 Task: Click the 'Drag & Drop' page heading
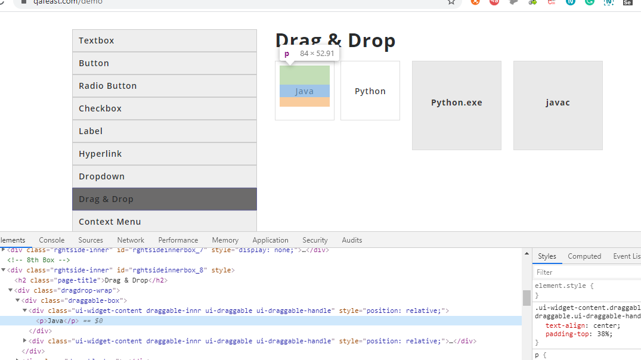[335, 41]
